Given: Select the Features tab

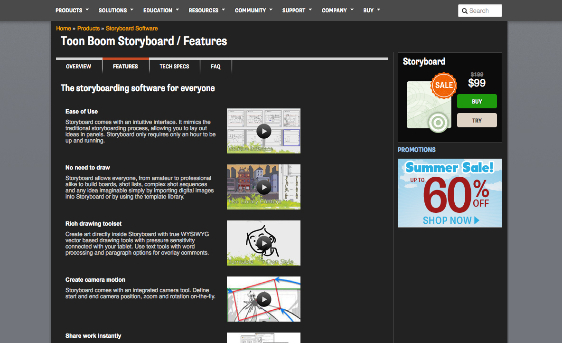Looking at the screenshot, I should [x=125, y=67].
